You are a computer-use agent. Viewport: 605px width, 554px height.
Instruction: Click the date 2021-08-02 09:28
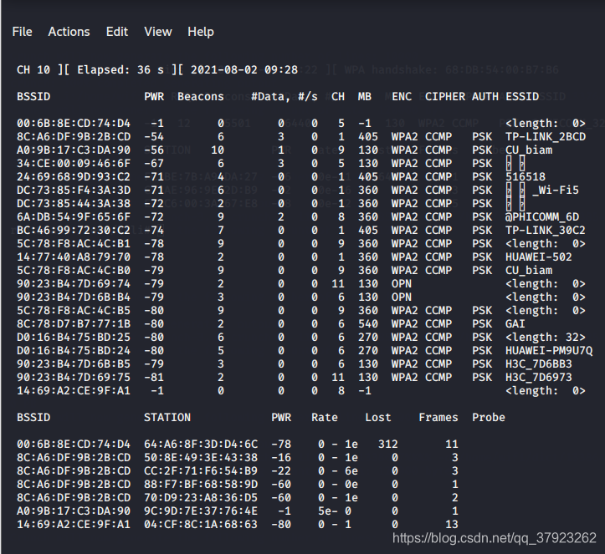click(x=244, y=69)
